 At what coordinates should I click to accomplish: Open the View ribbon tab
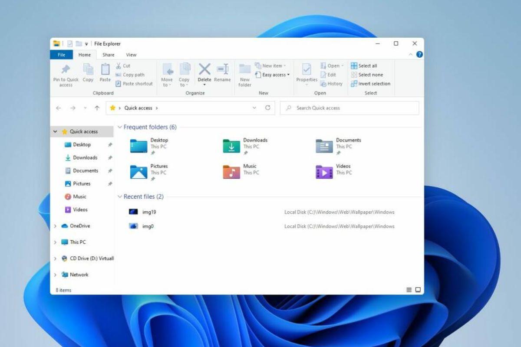pos(131,55)
